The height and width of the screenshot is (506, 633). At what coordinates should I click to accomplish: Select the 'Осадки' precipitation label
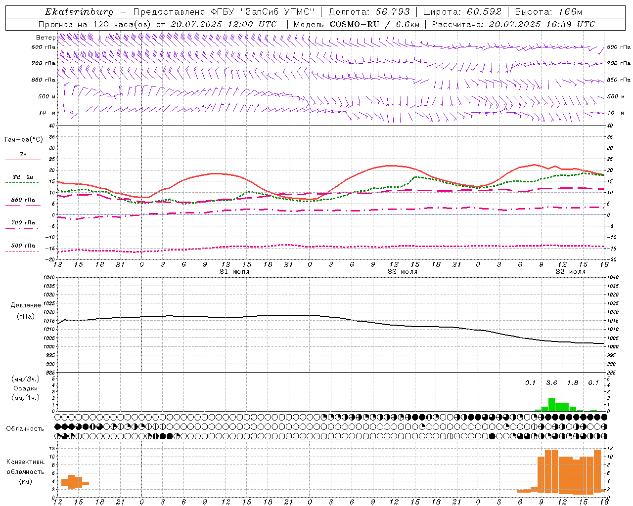[x=26, y=388]
